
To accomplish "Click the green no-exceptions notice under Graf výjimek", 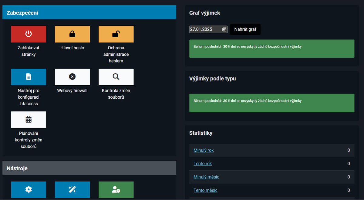I will click(x=272, y=48).
